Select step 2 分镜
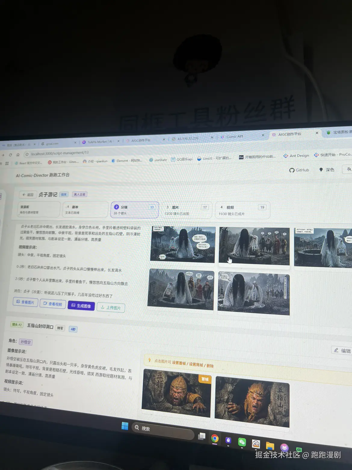Screen dimensions: 352x470 pos(134,210)
